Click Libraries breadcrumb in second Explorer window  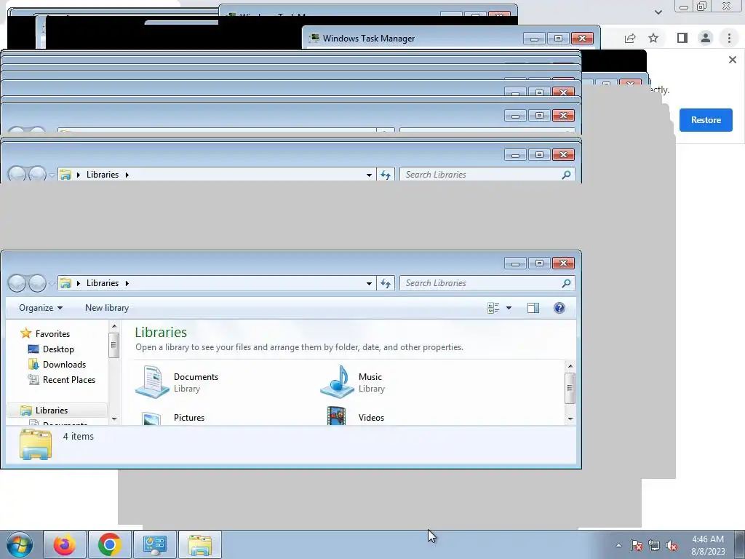[103, 175]
